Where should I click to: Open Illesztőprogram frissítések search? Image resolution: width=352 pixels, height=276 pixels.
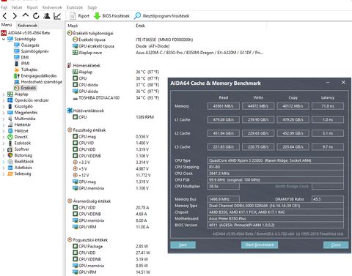(x=161, y=16)
